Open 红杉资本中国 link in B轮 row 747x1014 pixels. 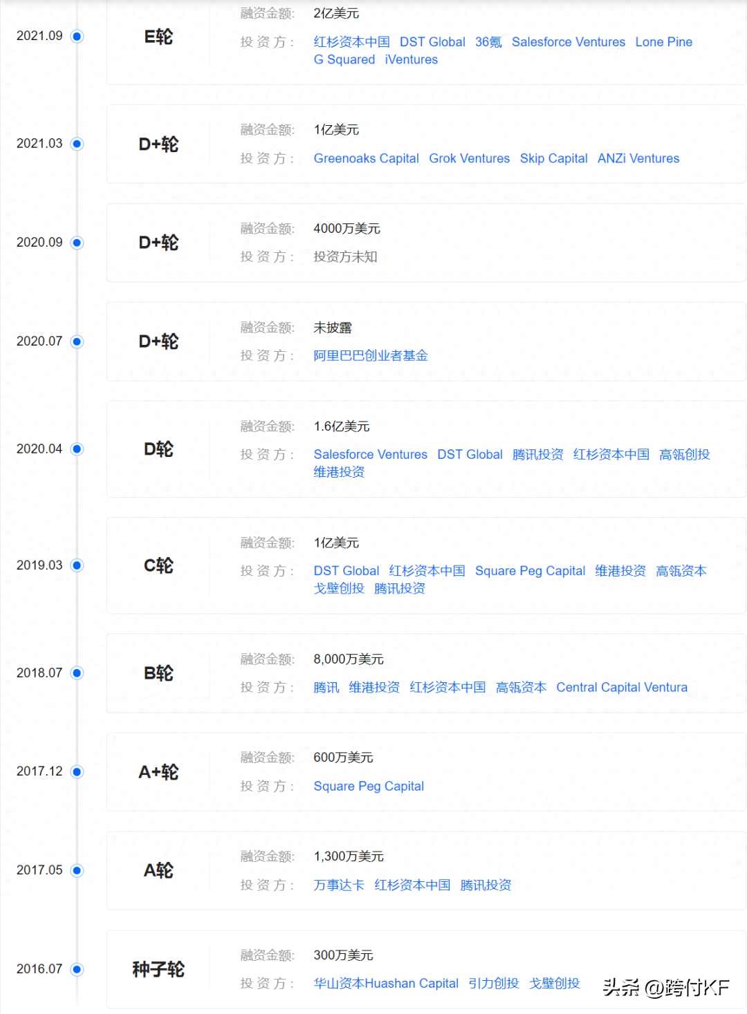point(448,688)
